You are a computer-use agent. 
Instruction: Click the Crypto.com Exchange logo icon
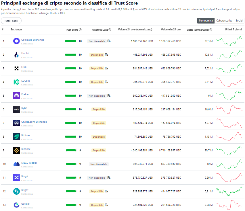click(16, 123)
